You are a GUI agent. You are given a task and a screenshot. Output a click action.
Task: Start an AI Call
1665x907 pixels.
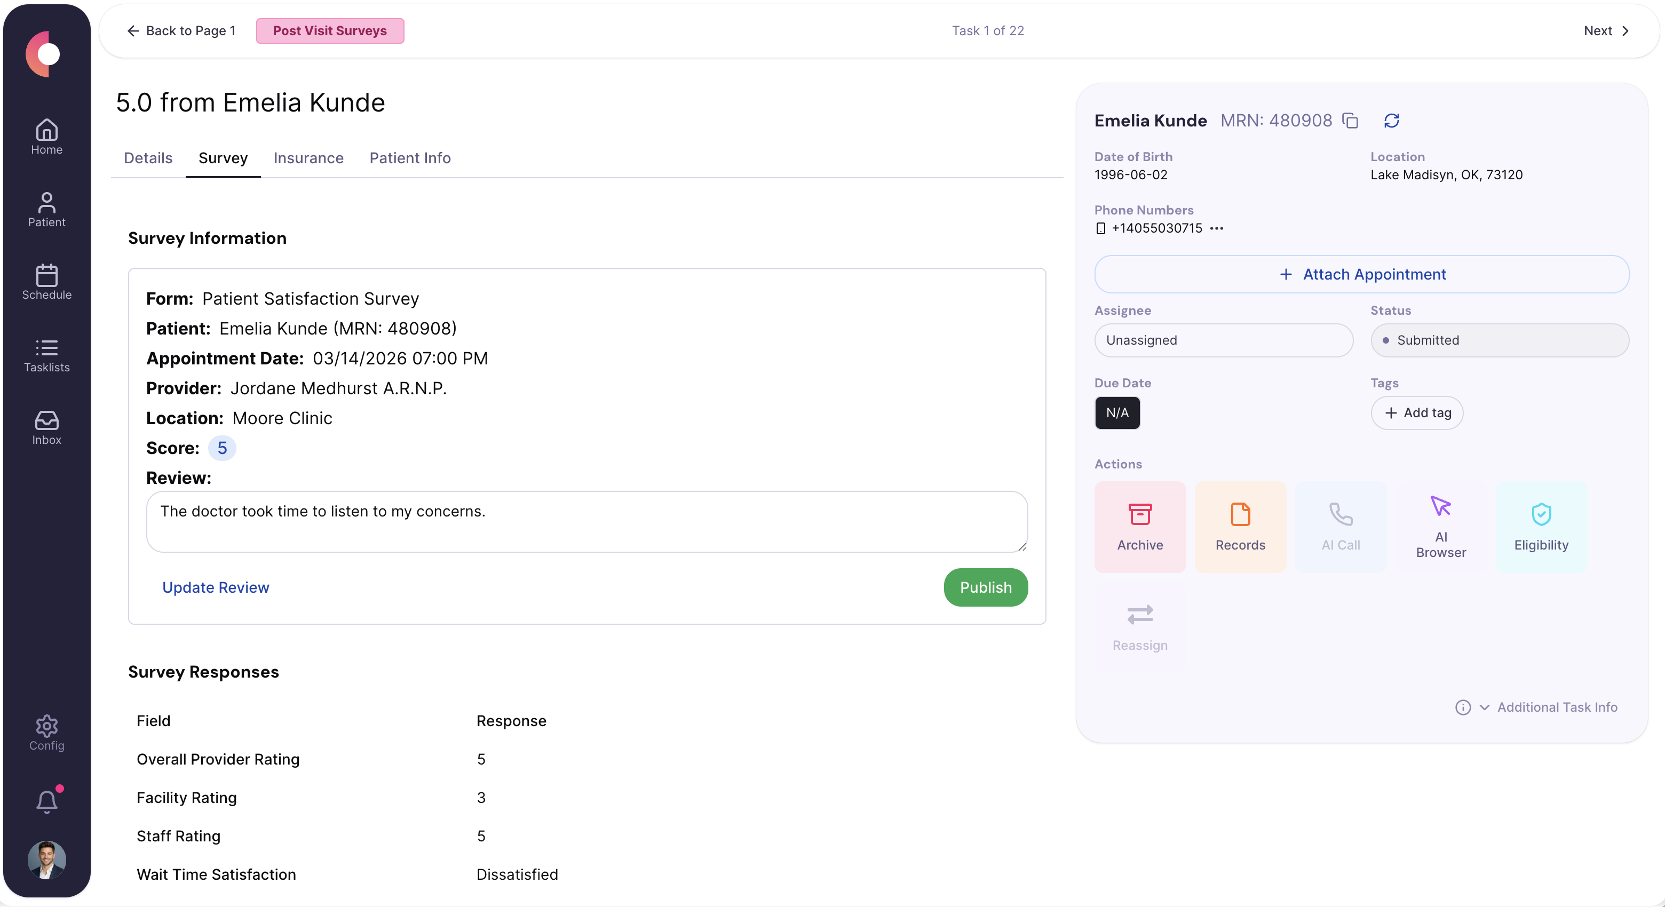[x=1341, y=527]
